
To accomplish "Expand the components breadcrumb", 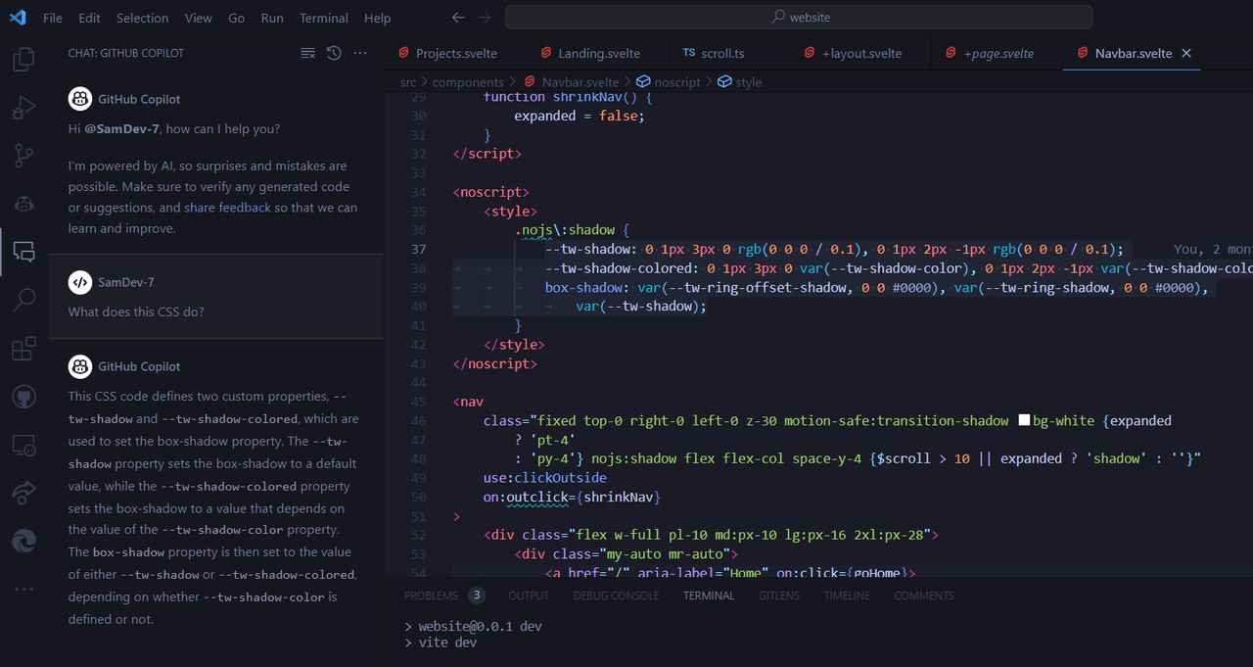I will [467, 82].
